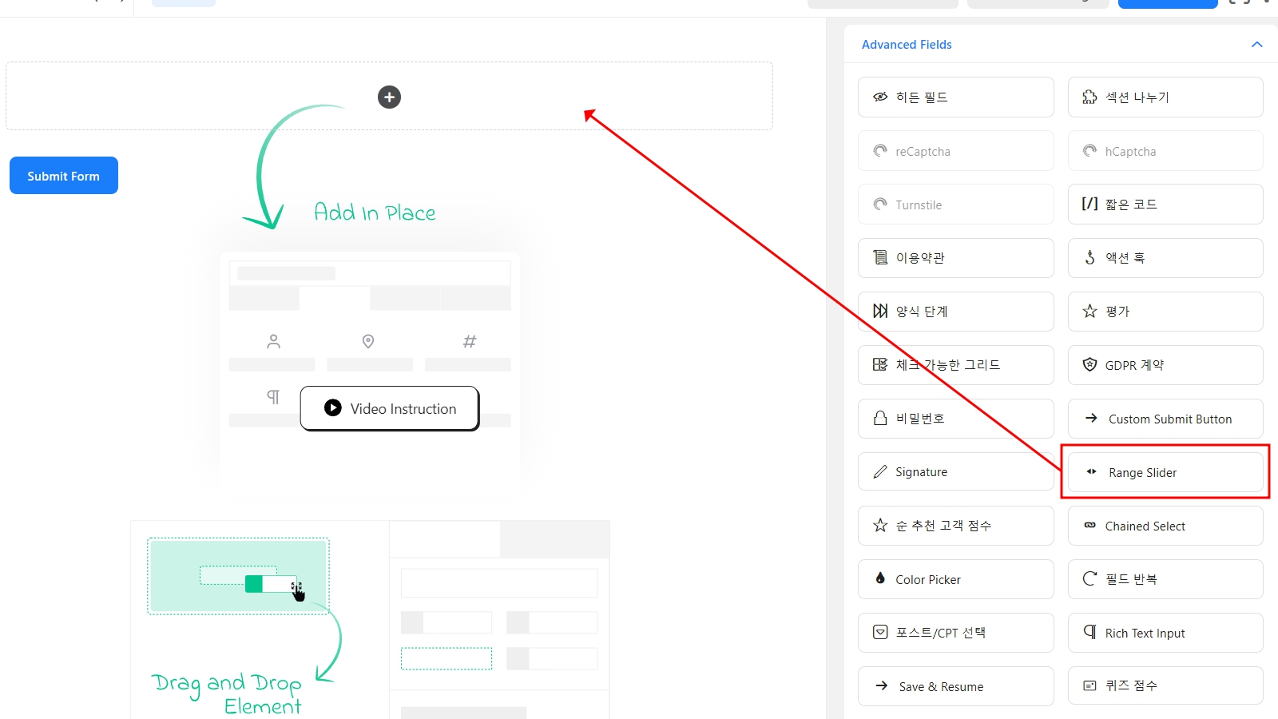Click the play icon in Video Instruction

(333, 407)
